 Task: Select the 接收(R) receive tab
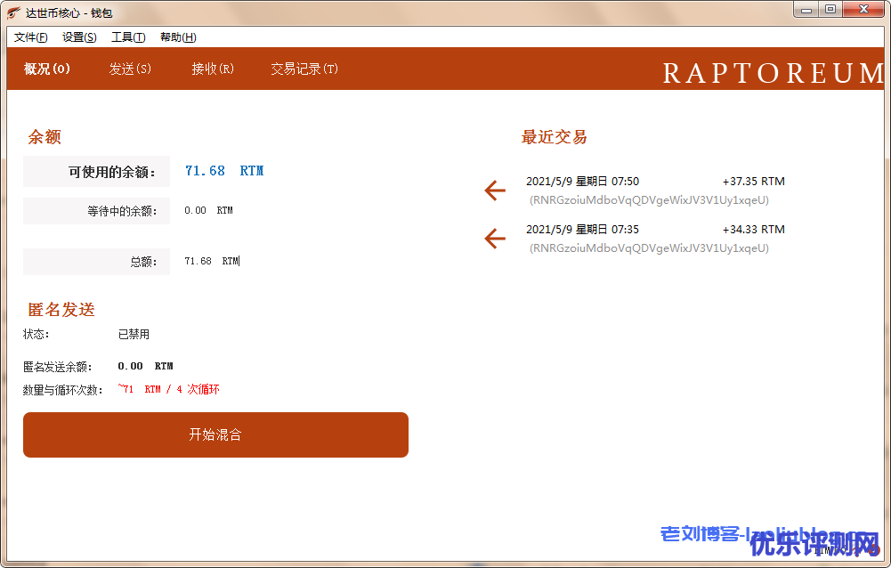[x=213, y=69]
